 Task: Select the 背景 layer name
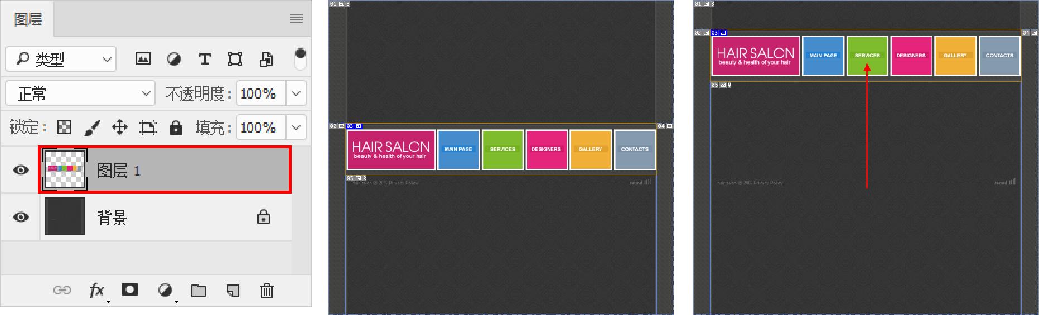pos(112,217)
